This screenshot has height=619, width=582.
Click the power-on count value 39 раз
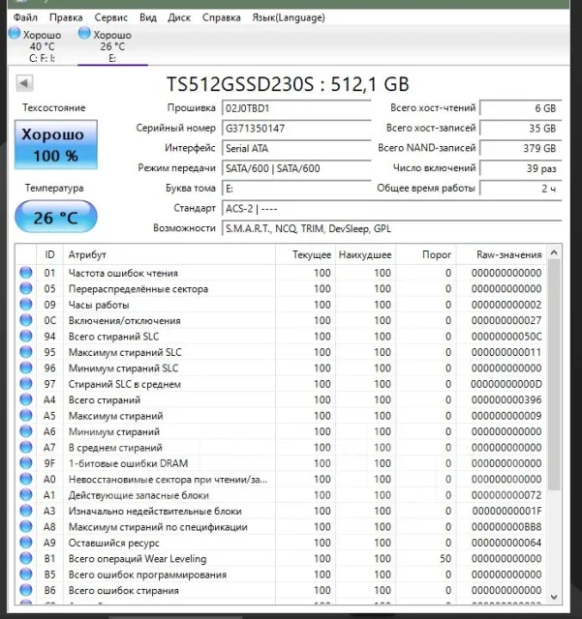coord(521,168)
